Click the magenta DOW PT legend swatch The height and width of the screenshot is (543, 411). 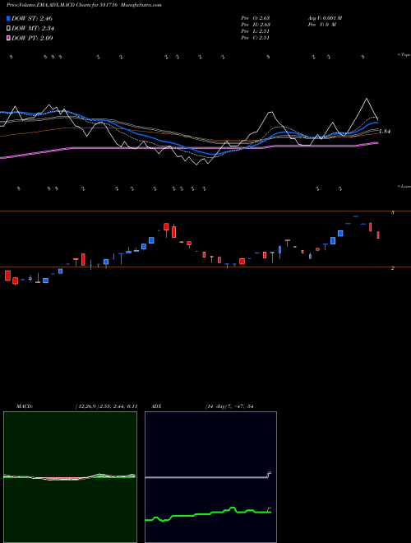(x=9, y=38)
